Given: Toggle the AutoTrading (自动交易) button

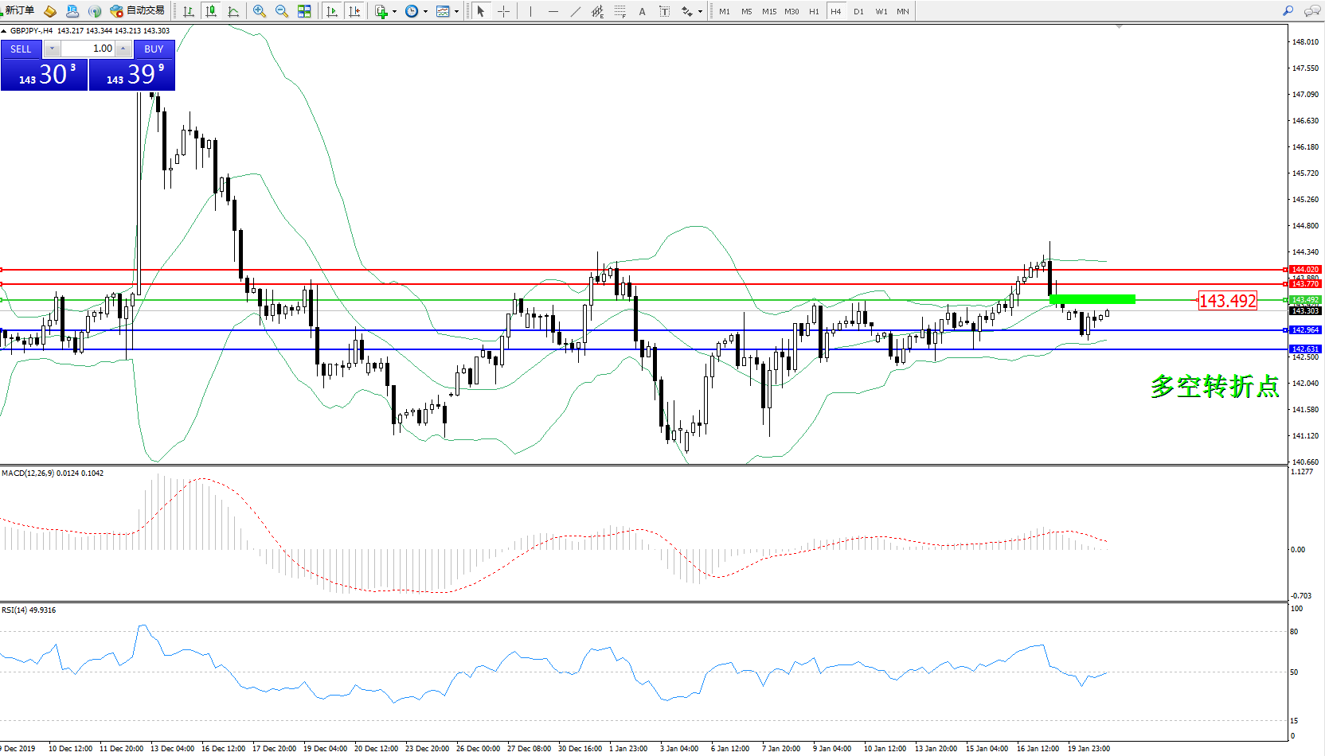Looking at the screenshot, I should tap(138, 11).
